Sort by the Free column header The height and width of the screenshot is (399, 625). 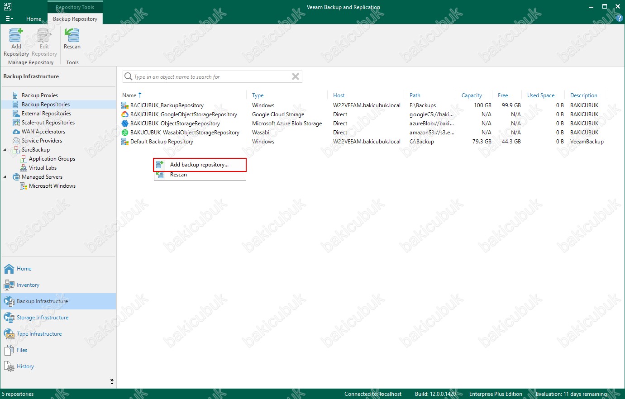pos(503,95)
